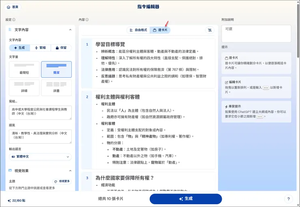
Task: Click the page vertical scrollbar
Action: [298, 30]
